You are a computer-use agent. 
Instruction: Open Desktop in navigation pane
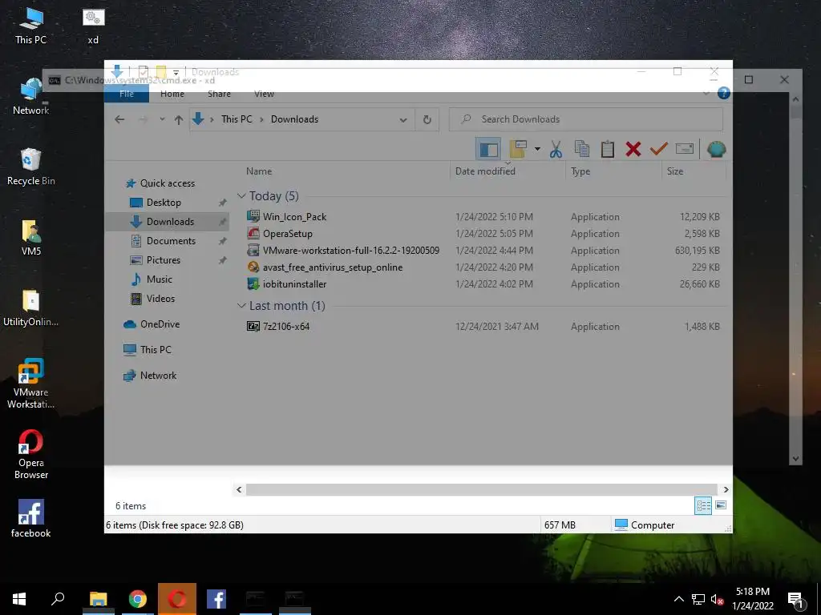164,203
